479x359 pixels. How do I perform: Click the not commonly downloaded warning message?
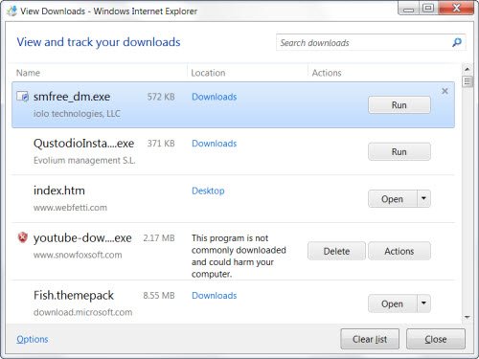pyautogui.click(x=239, y=256)
